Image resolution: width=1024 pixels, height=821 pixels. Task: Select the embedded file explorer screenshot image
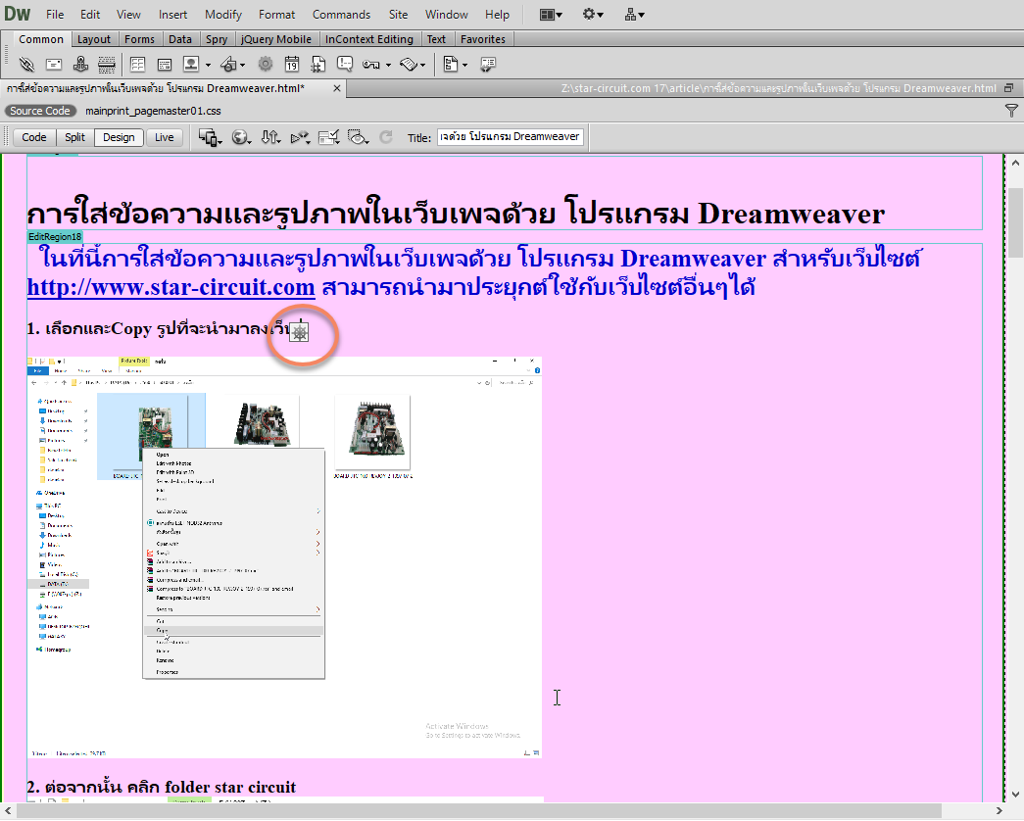pos(285,557)
